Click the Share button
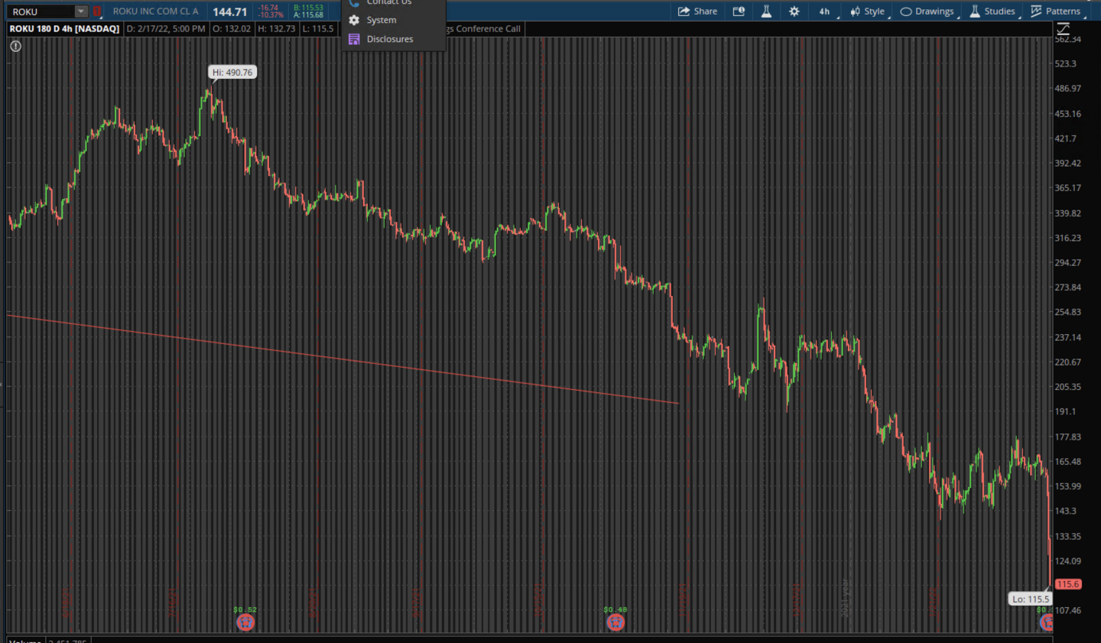Screen dimensions: 1101x643 point(697,11)
